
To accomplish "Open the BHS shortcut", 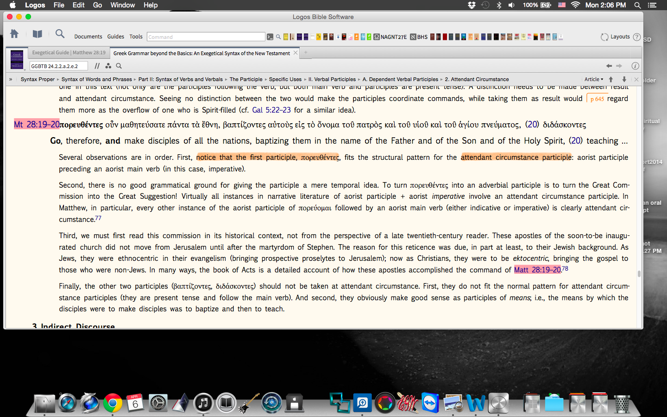I will pyautogui.click(x=419, y=37).
